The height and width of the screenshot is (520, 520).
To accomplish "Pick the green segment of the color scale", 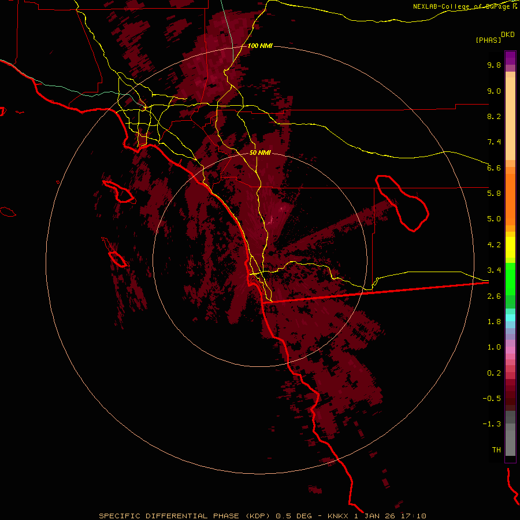I will coord(510,279).
